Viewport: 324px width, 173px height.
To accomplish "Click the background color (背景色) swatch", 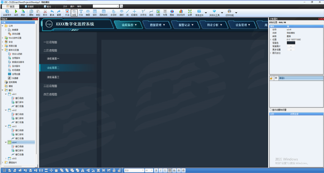I will (x=291, y=43).
